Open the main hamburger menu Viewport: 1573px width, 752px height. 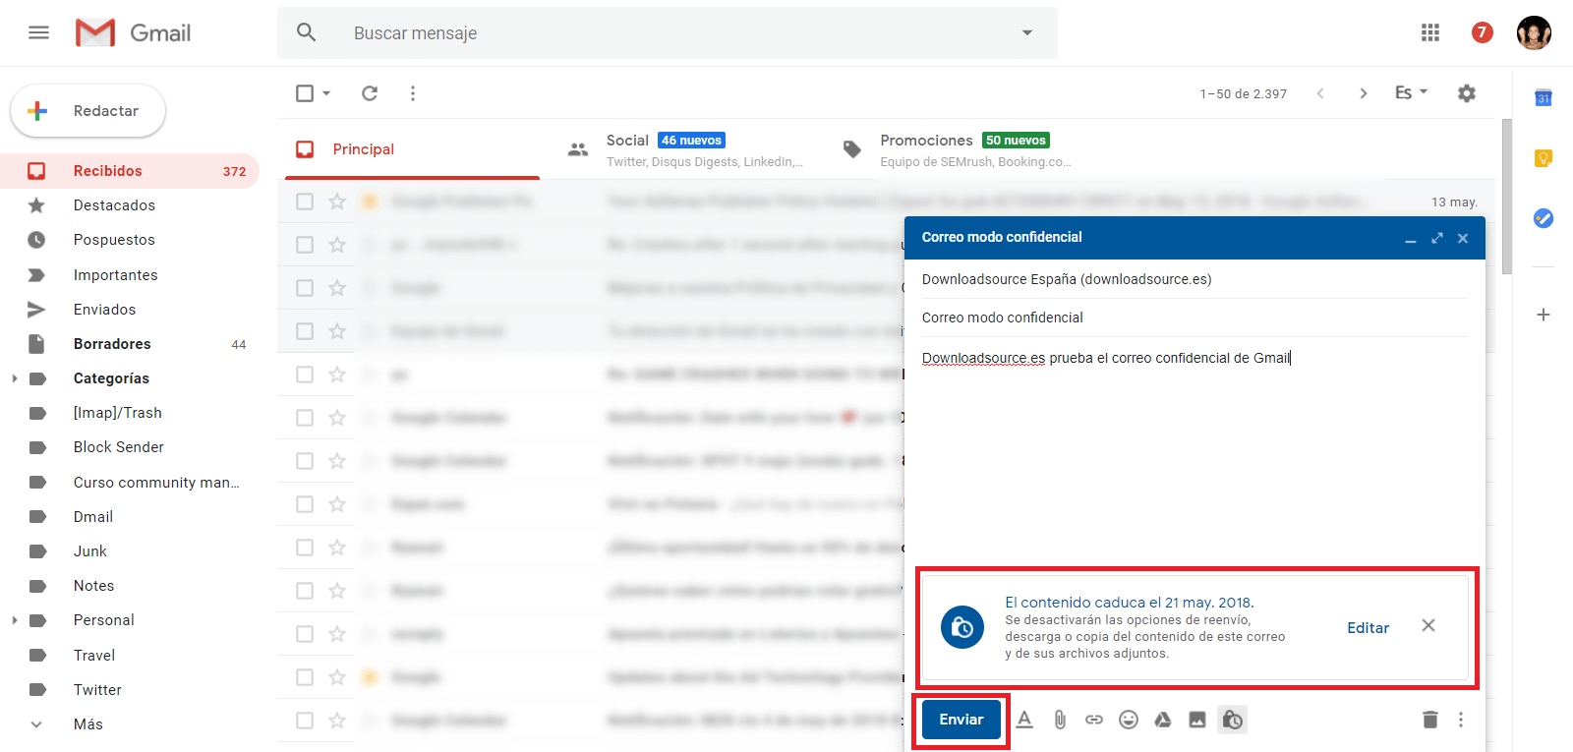(38, 32)
